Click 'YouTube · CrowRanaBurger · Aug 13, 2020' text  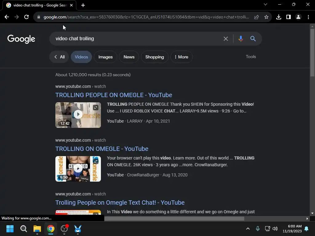(147, 175)
